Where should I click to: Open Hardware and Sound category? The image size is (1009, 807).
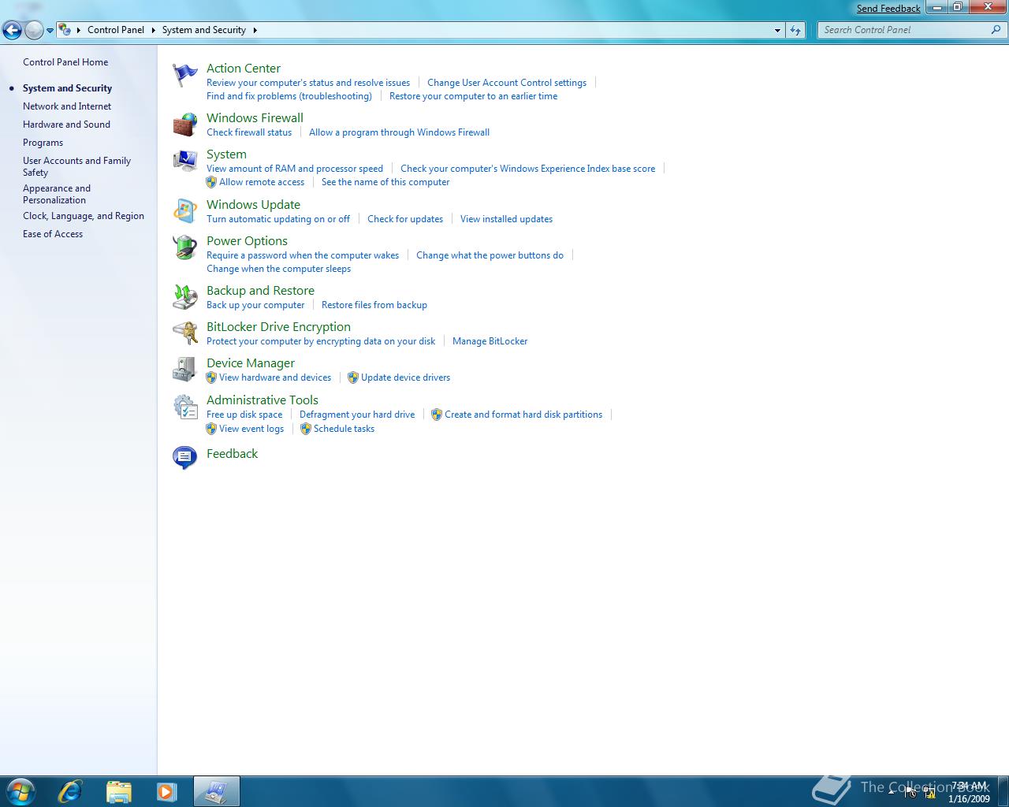(66, 125)
